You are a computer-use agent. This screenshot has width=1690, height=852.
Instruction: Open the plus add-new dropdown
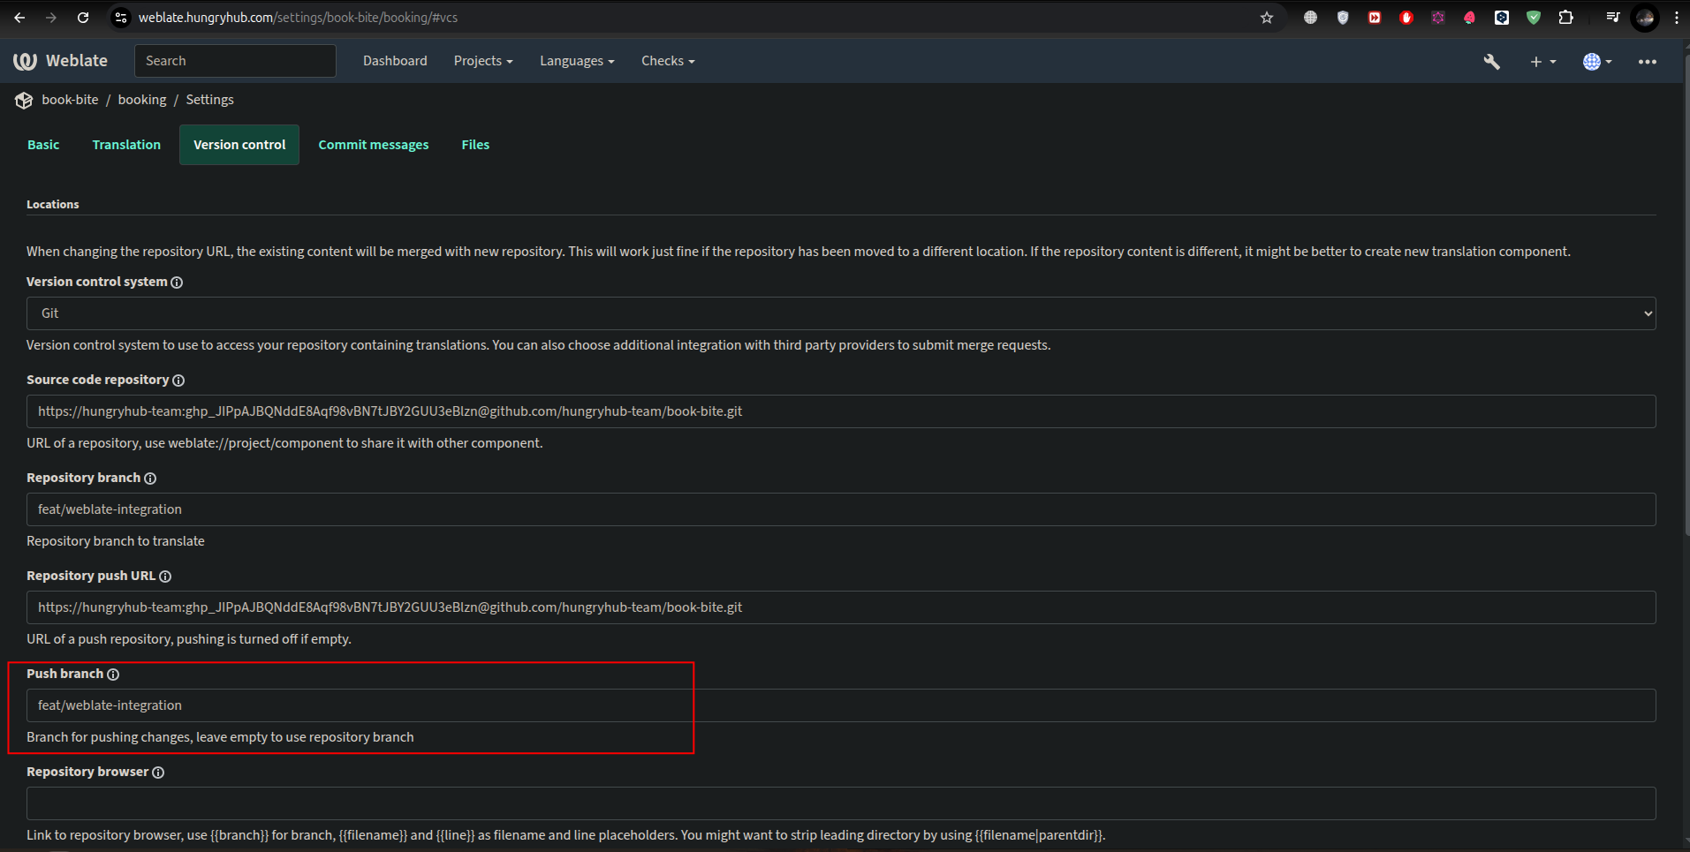1542,62
